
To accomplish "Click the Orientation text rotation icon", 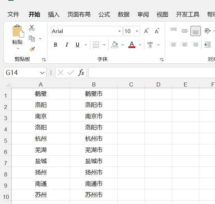I will (207, 31).
